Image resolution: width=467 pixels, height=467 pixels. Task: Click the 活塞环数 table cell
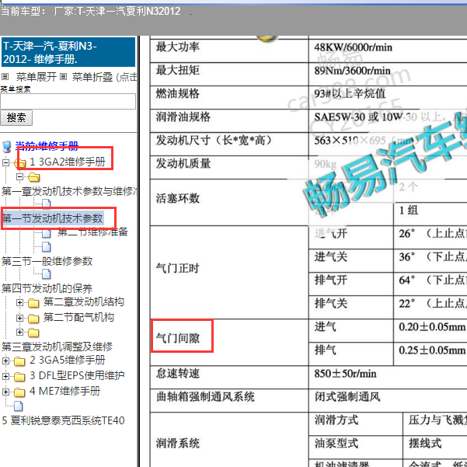tap(229, 202)
